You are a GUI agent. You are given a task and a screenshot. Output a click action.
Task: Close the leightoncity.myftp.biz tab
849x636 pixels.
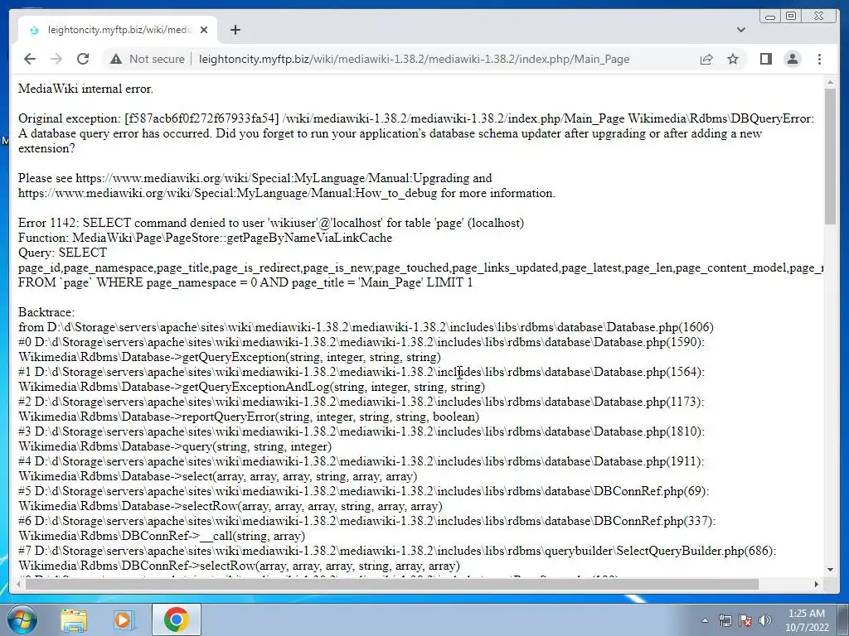[x=204, y=30]
